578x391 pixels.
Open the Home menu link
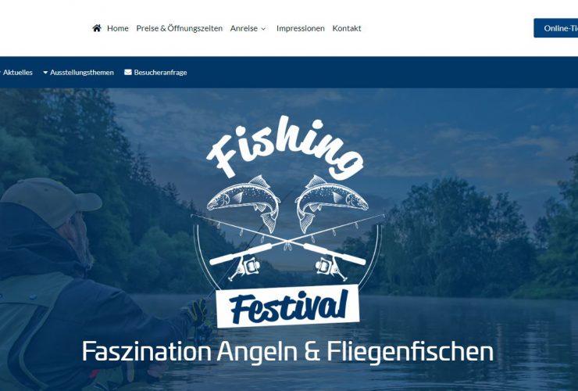click(118, 28)
